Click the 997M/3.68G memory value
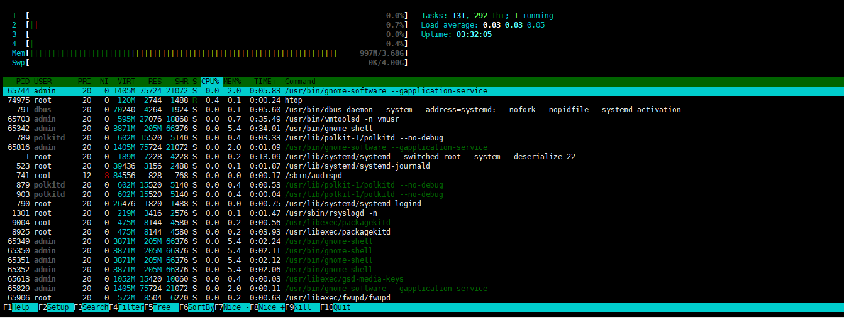Image resolution: width=844 pixels, height=318 pixels. [382, 53]
